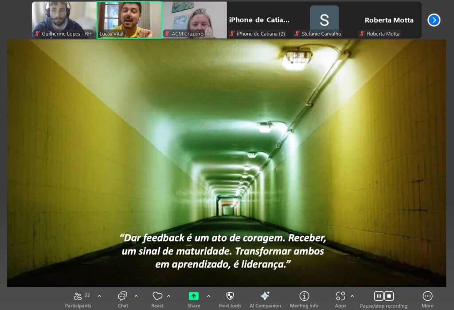This screenshot has height=310, width=454.
Task: Expand the Participants options chevron
Action: point(99,296)
